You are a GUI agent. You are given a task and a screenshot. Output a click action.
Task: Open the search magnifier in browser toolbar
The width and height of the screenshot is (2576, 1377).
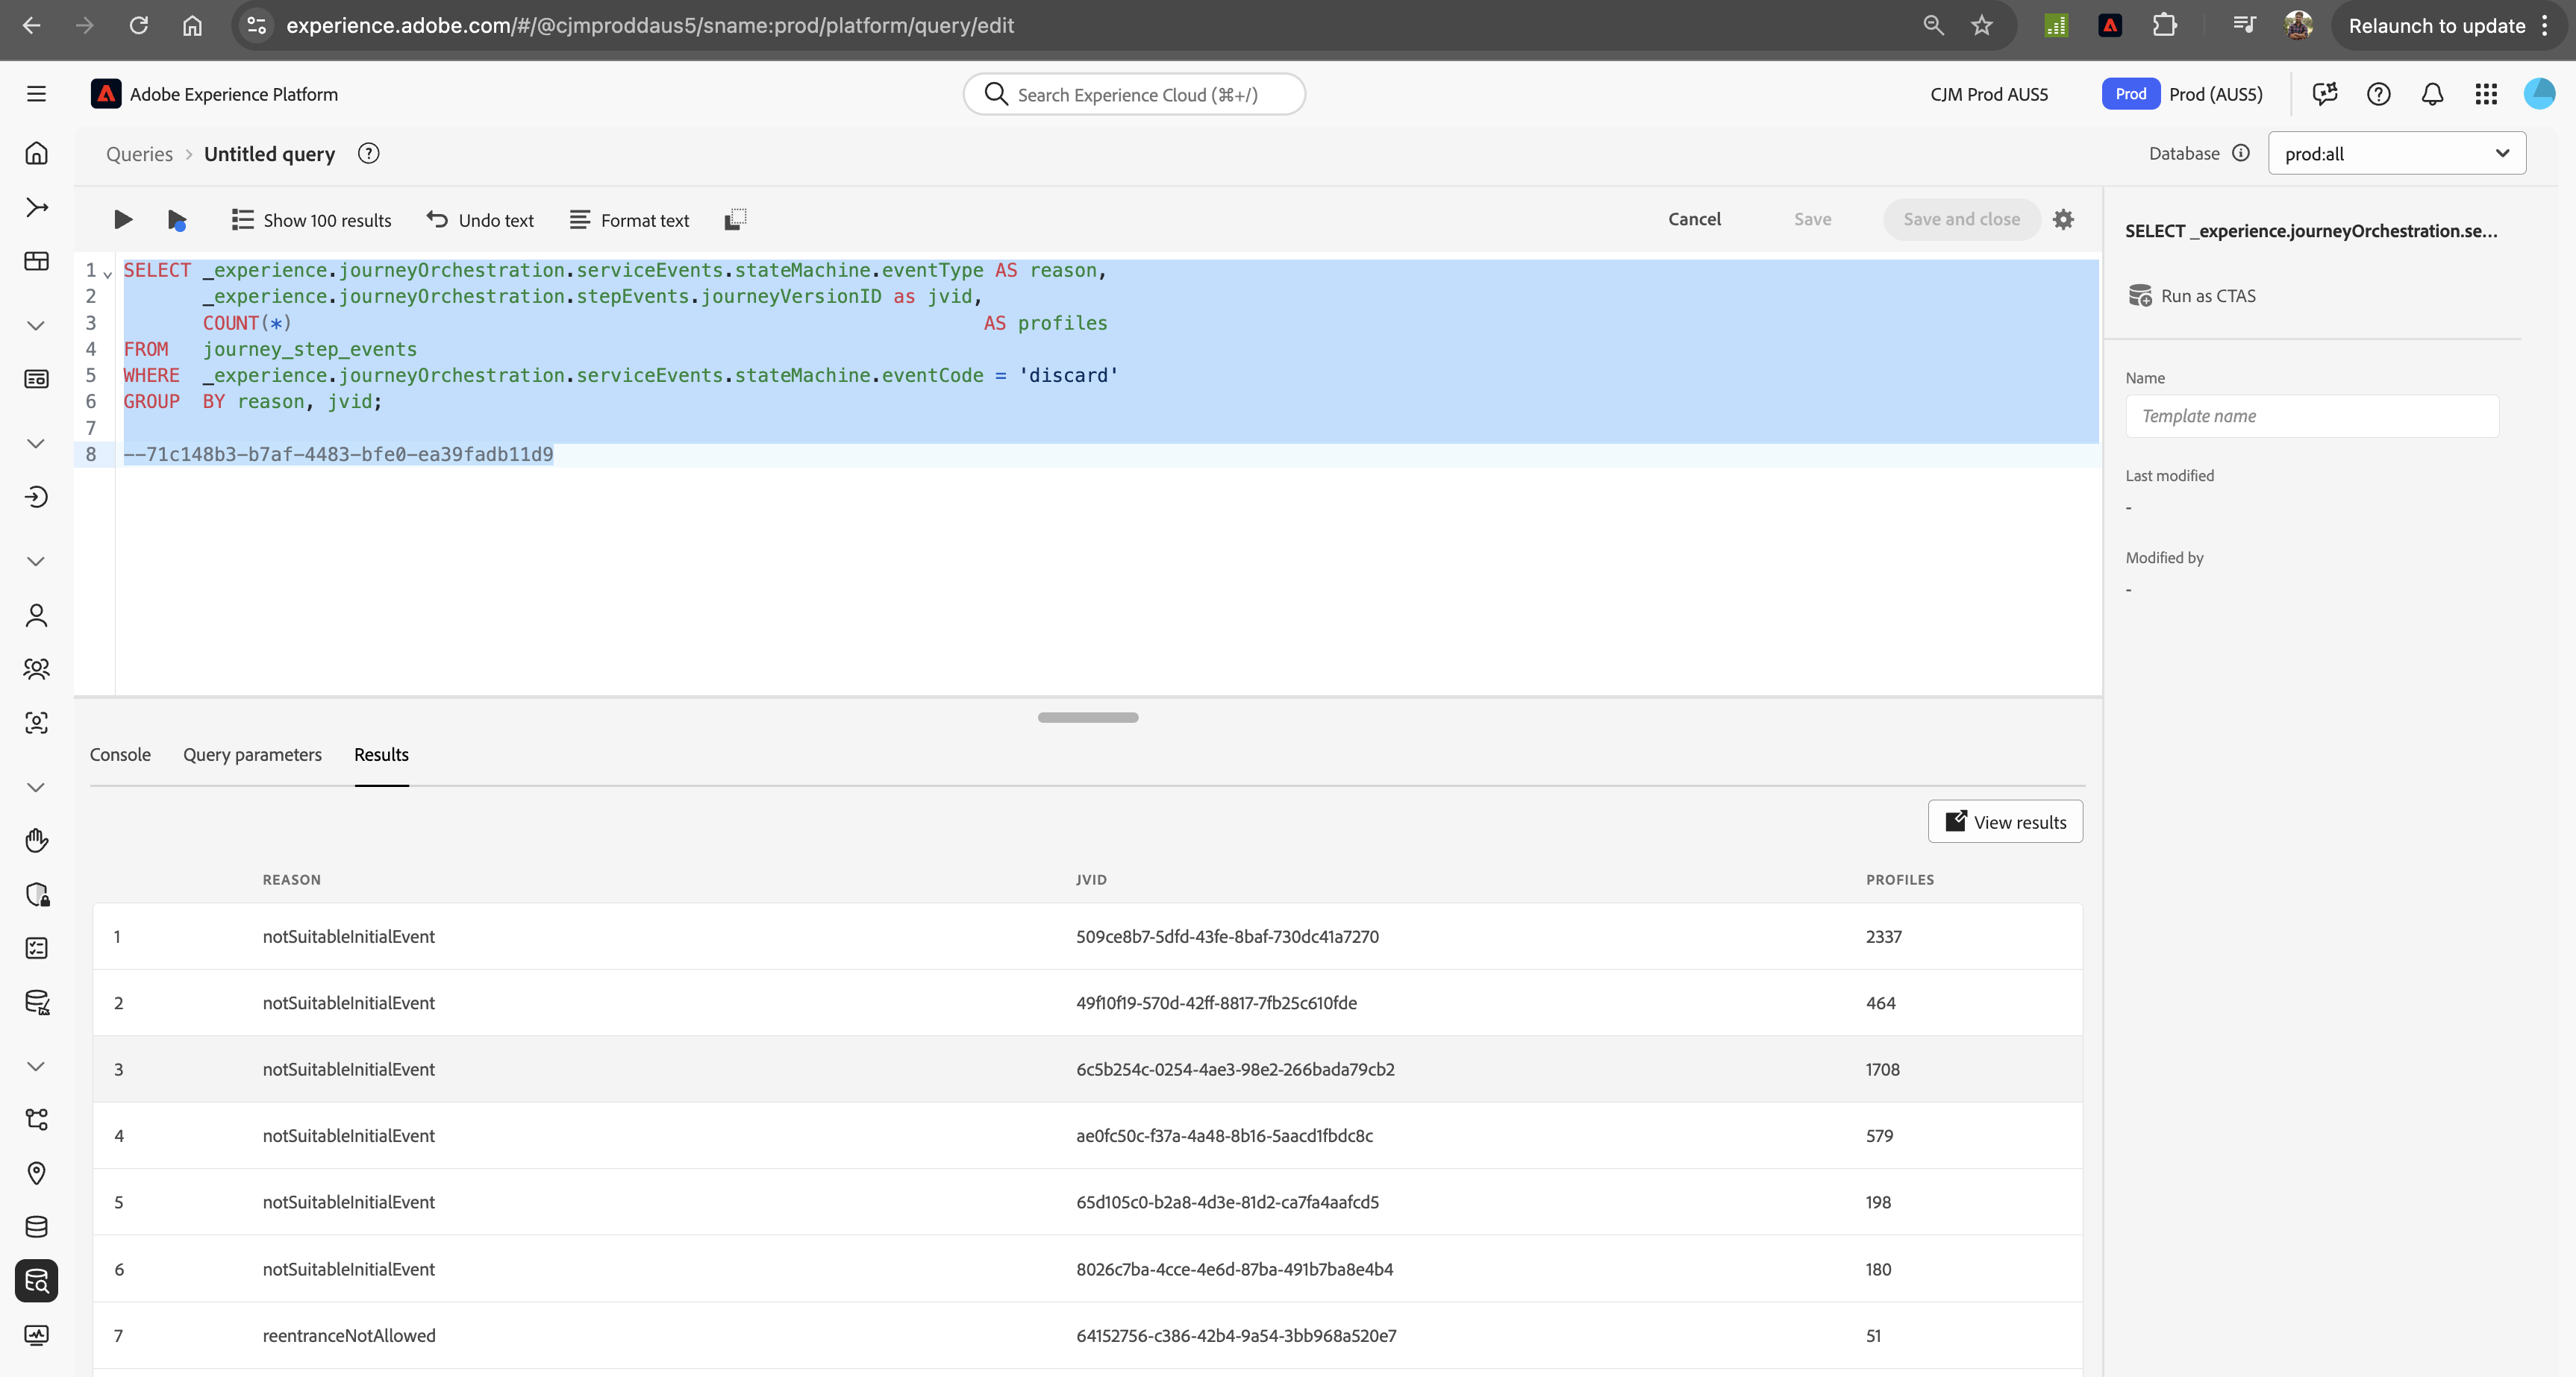(x=1933, y=26)
